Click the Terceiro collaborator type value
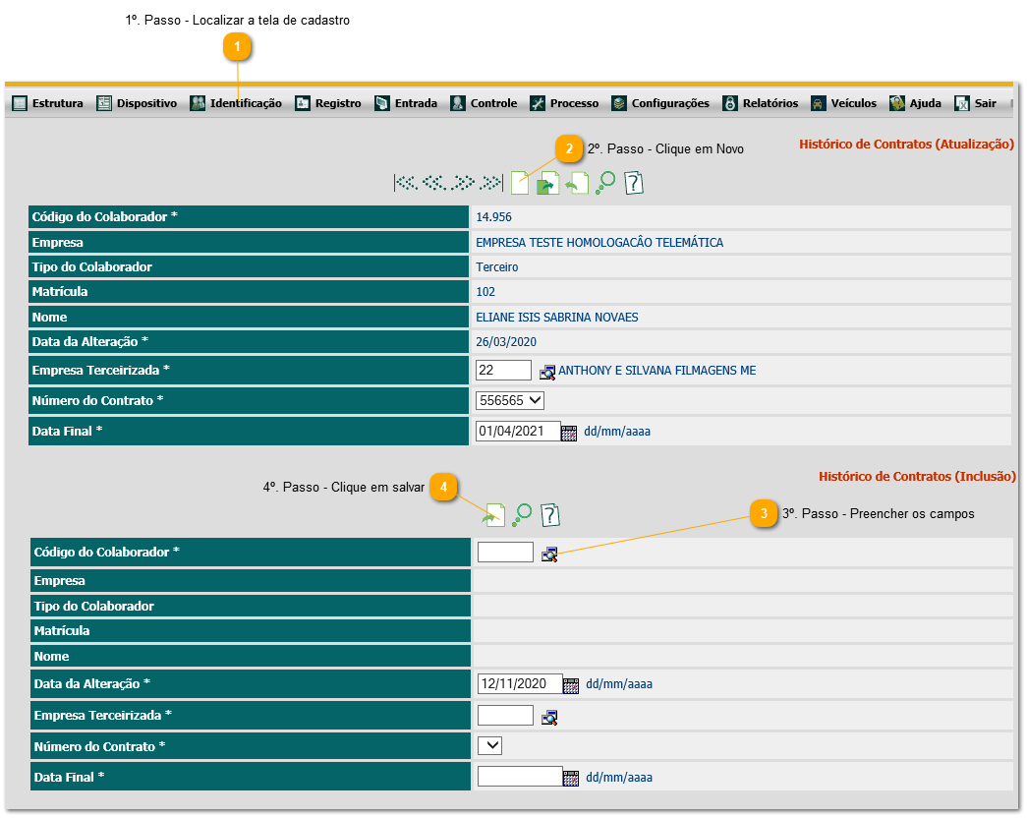1027x818 pixels. click(496, 267)
